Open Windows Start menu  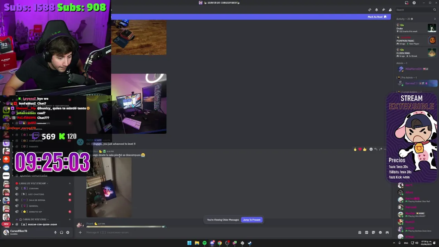189,243
